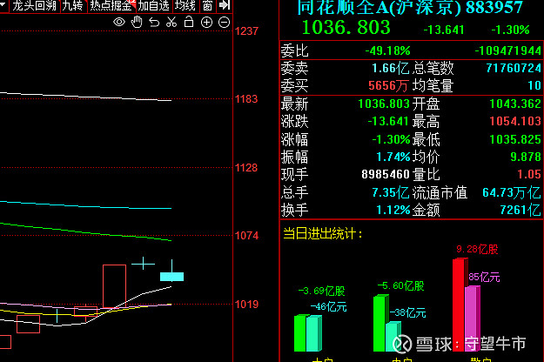This screenshot has width=544, height=362.
Task: Zoom in with the plus circle icon
Action: pyautogui.click(x=207, y=23)
